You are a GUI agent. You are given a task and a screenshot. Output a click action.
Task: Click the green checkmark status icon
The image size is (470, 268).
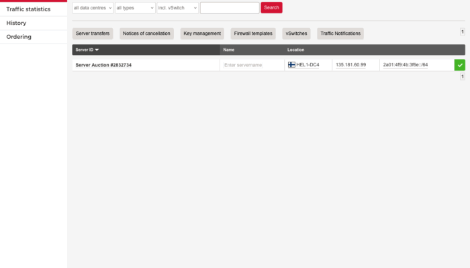[x=459, y=65]
